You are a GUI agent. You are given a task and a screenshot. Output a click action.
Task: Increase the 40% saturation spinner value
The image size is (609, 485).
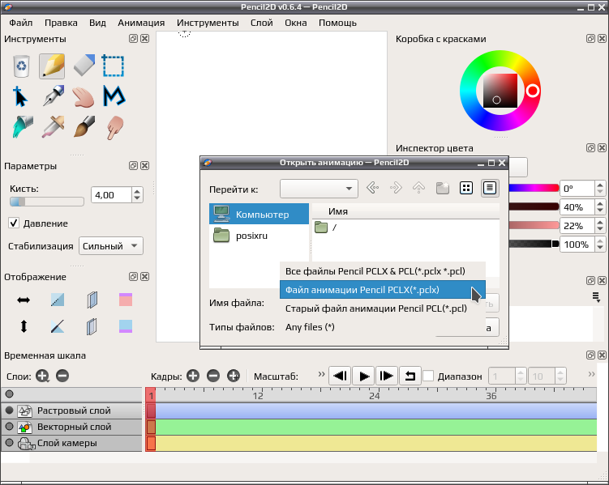600,203
